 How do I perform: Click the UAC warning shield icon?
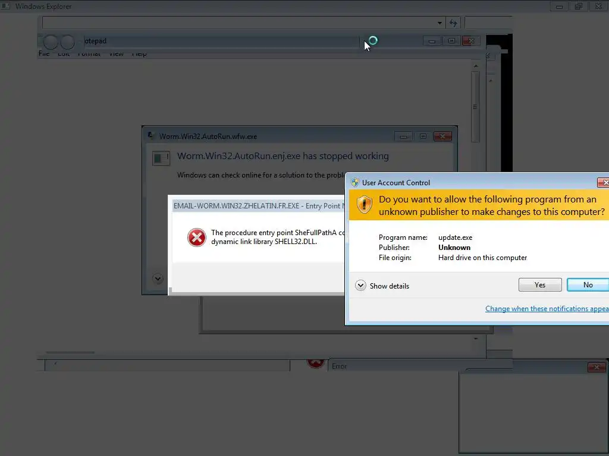(365, 204)
